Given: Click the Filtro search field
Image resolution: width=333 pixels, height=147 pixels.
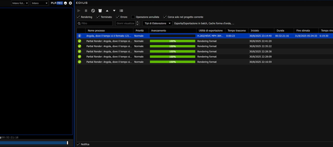Looking at the screenshot, I should click(95, 23).
